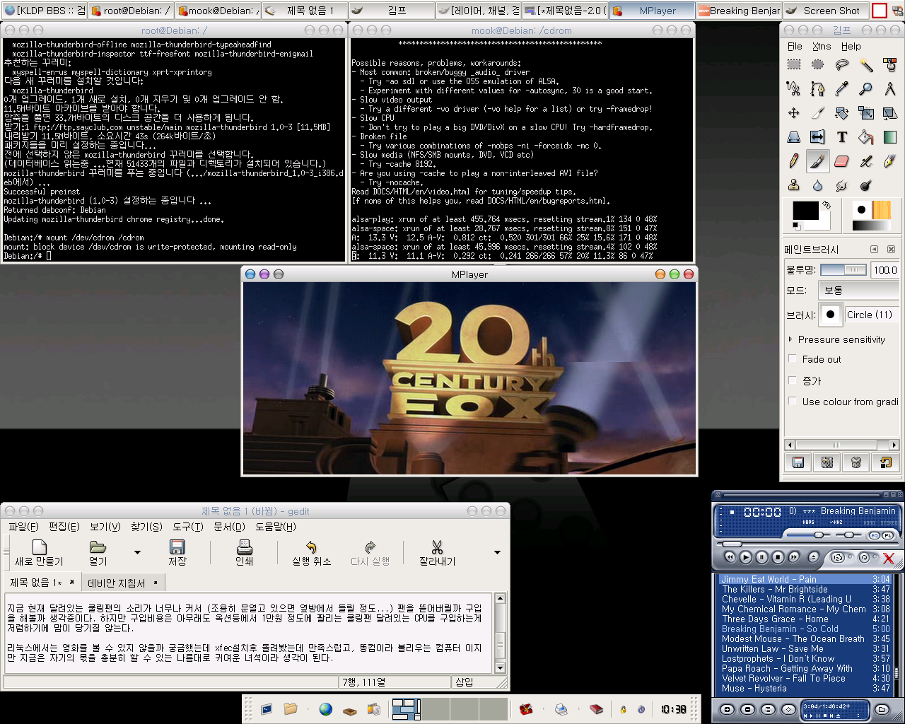Click gedit text area vertical scrollbar
905x724 pixels.
(x=500, y=633)
